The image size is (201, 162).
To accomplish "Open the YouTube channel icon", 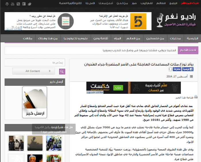I will (x=12, y=4).
